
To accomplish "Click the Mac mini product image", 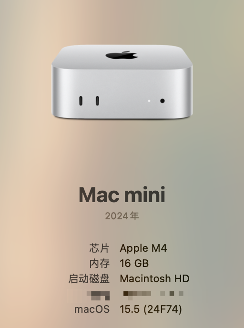I will click(122, 82).
